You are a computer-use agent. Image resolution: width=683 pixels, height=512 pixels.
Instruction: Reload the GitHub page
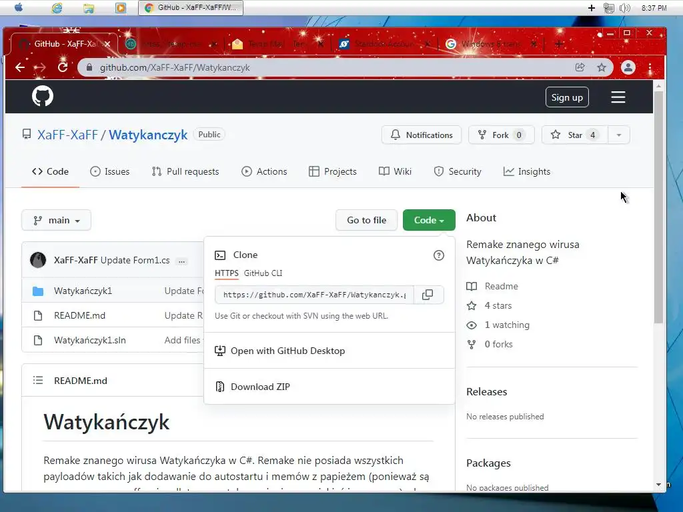coord(63,67)
